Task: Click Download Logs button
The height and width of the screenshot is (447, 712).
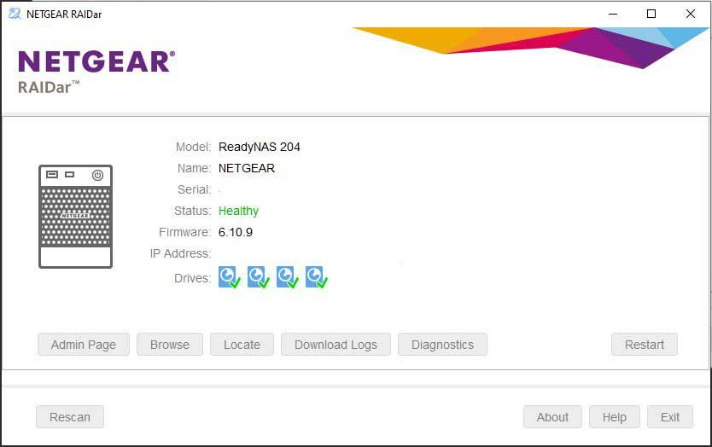Action: coord(336,345)
